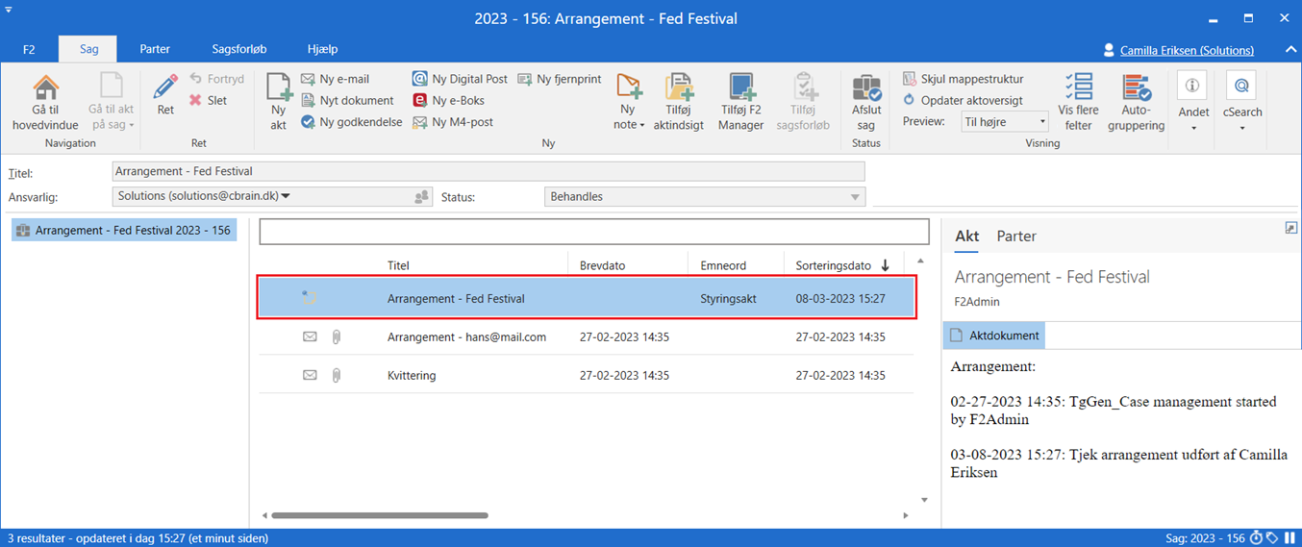Click paperclip icon in Arrangement - hans@mail.com row
This screenshot has width=1302, height=547.
click(x=337, y=336)
